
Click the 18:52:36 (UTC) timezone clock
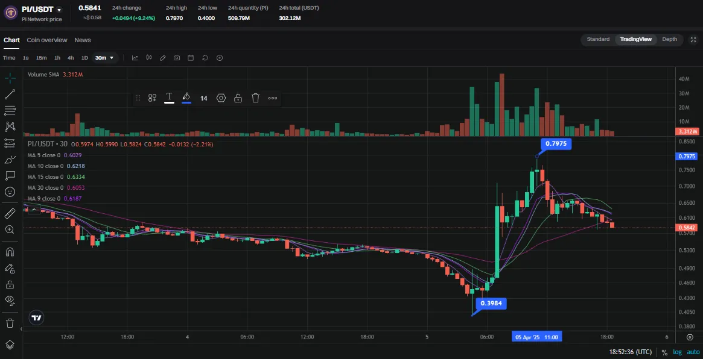point(631,352)
